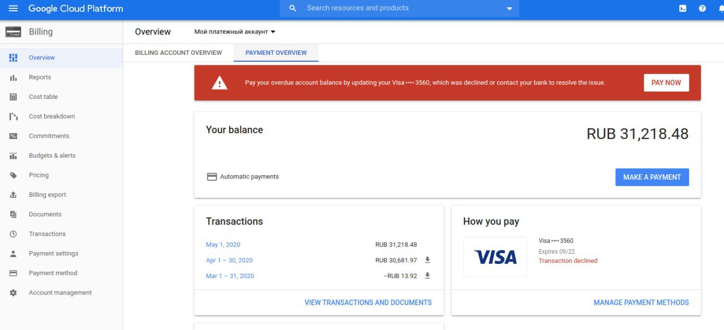
Task: Click the −RUB 13.92 transaction amount
Action: (400, 276)
